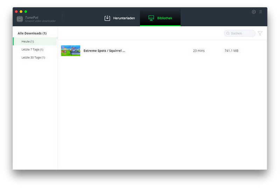Click the 741.1 MB file size
The height and width of the screenshot is (188, 280).
(231, 51)
